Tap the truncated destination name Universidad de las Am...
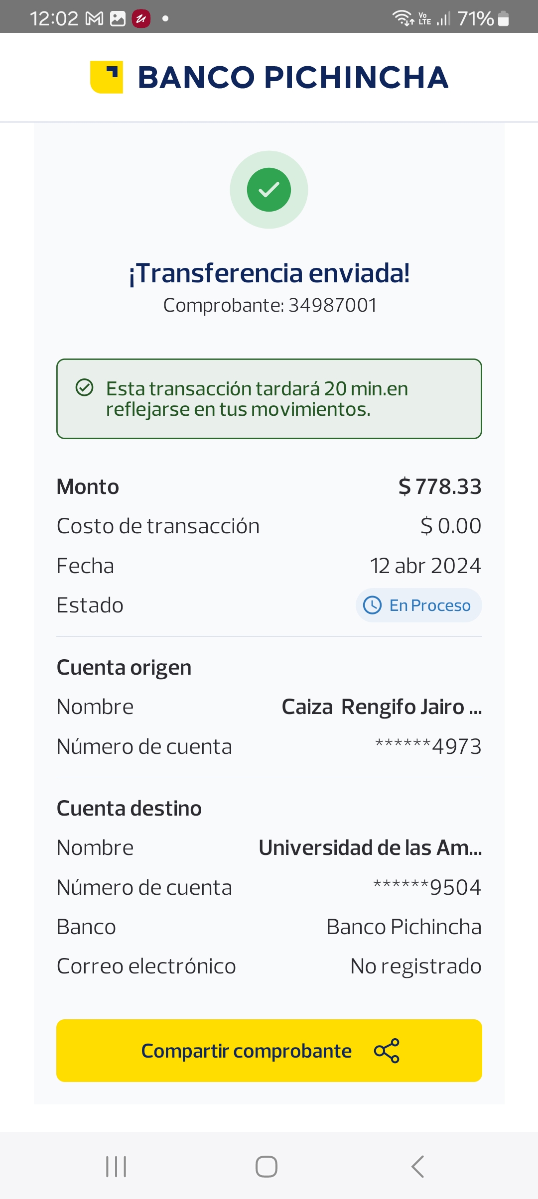 click(370, 848)
